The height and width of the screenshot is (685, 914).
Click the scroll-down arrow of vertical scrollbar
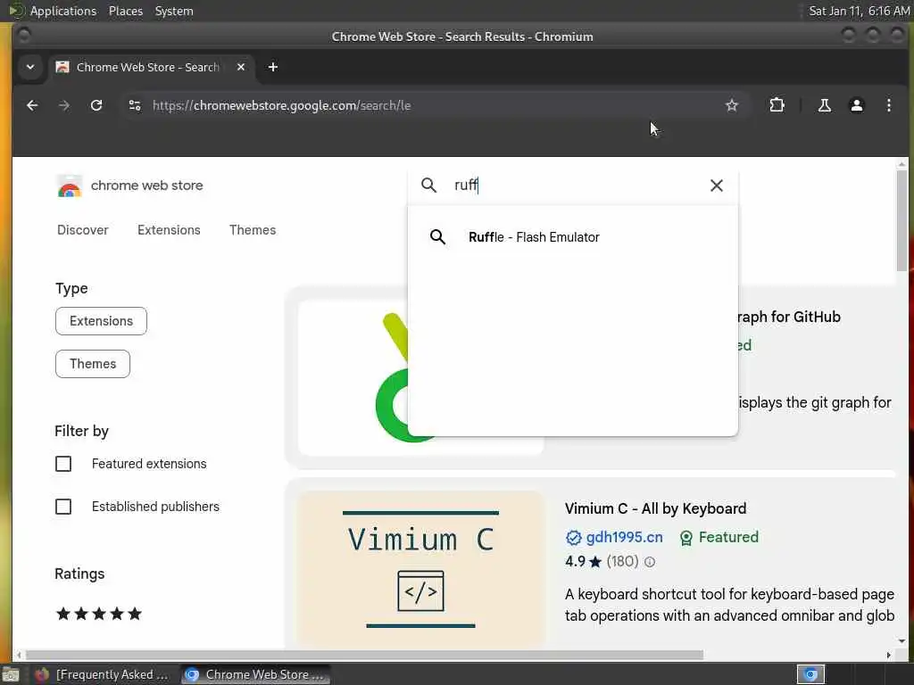902,640
